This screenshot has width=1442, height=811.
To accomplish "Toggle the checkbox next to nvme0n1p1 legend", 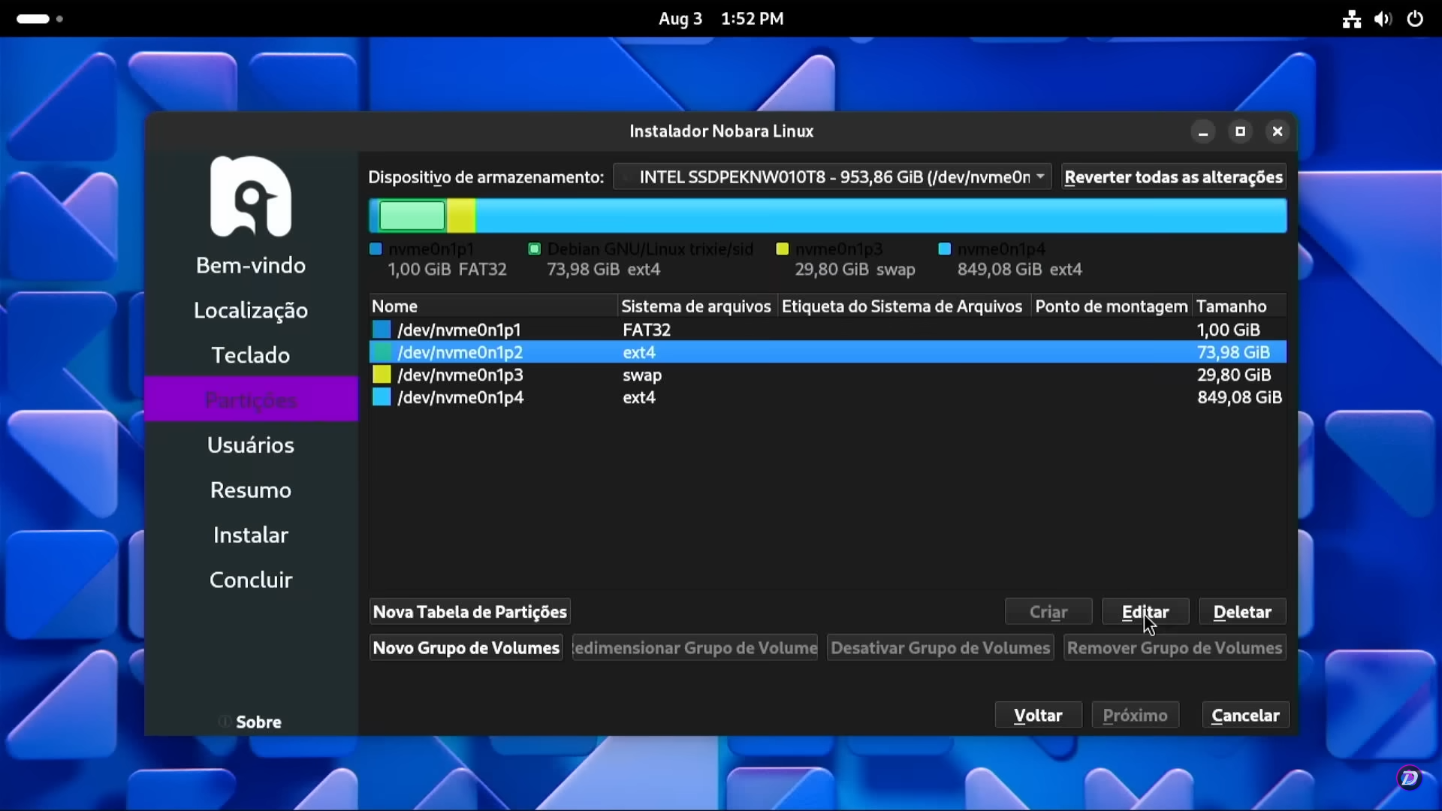I will [x=376, y=249].
